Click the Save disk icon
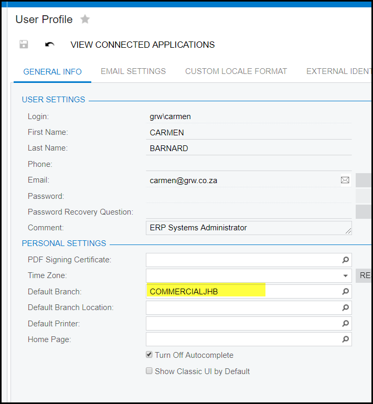This screenshot has height=404, width=373. 24,45
